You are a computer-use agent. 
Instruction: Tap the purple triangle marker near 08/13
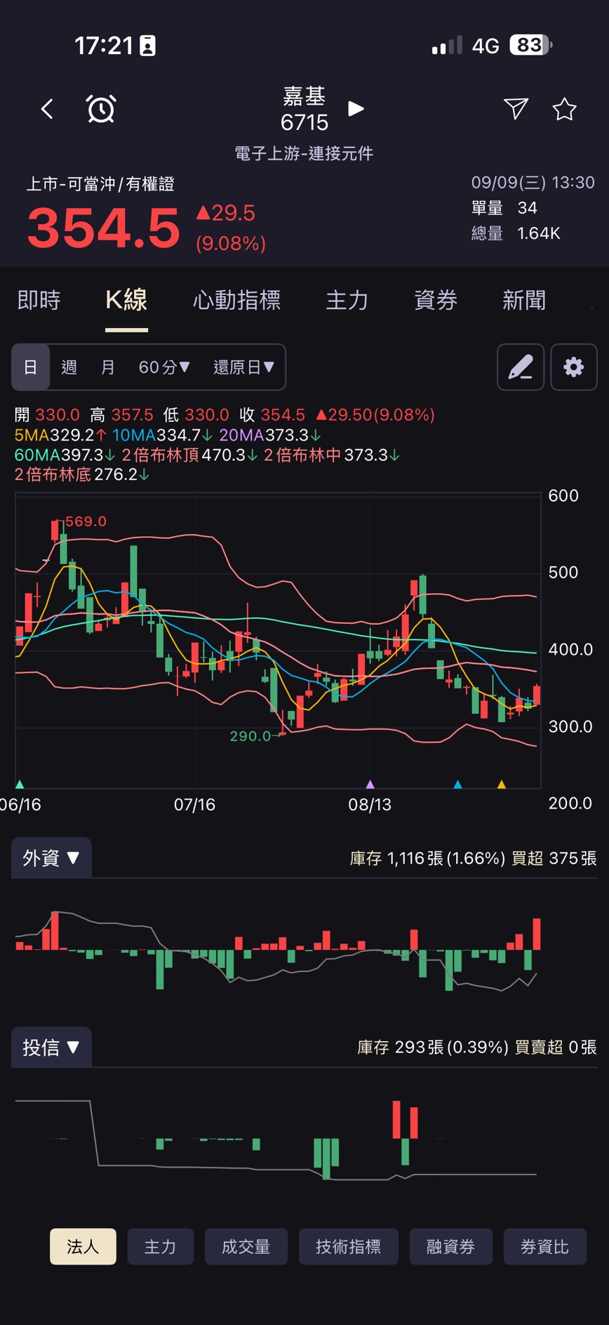[x=370, y=784]
